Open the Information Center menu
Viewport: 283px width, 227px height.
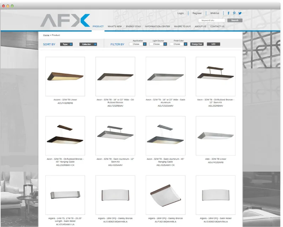pos(157,27)
